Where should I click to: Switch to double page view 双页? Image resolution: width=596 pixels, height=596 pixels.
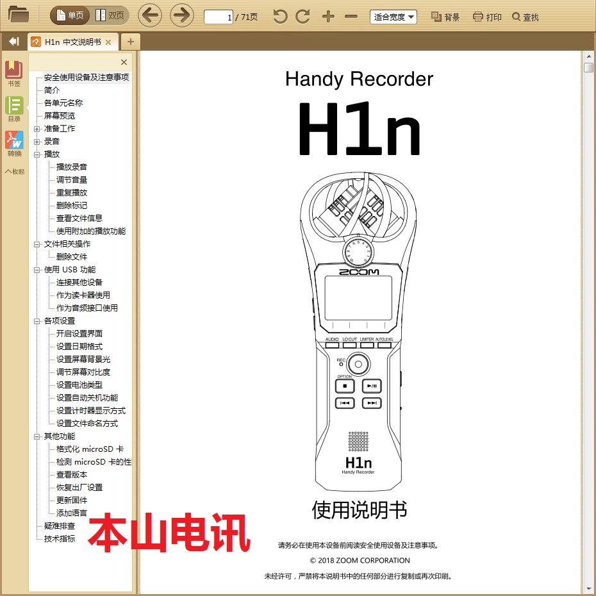click(x=110, y=15)
